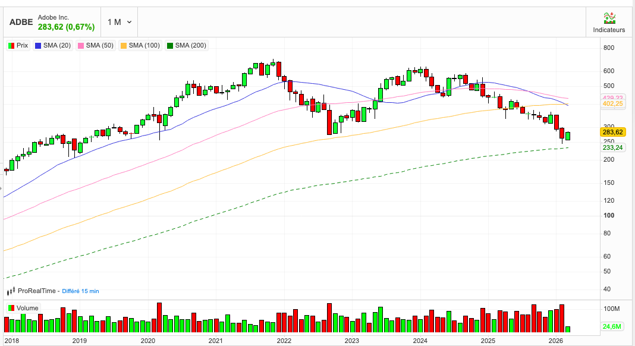Click the ProRealTime text label

pos(36,291)
